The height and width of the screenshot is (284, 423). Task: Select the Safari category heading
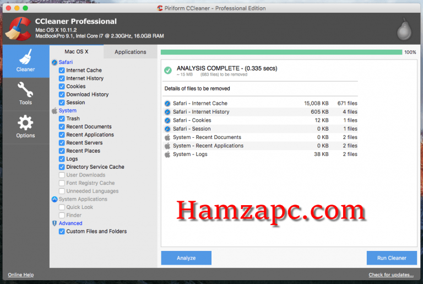66,62
